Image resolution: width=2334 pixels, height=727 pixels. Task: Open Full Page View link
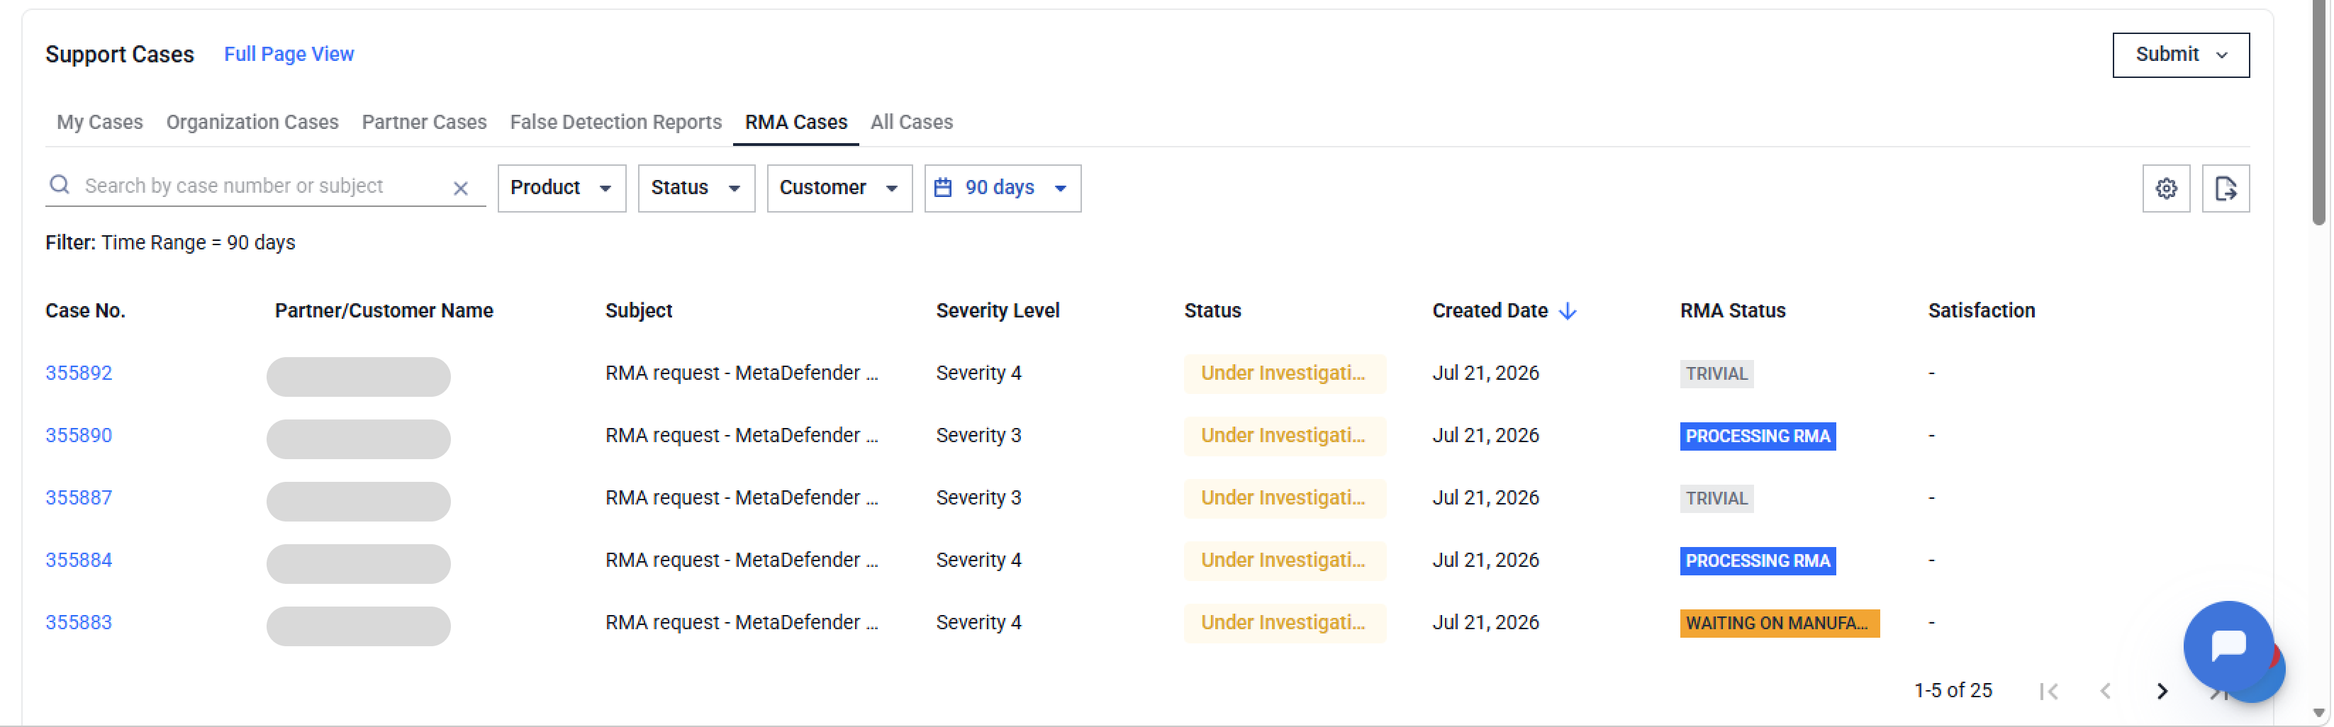tap(289, 55)
